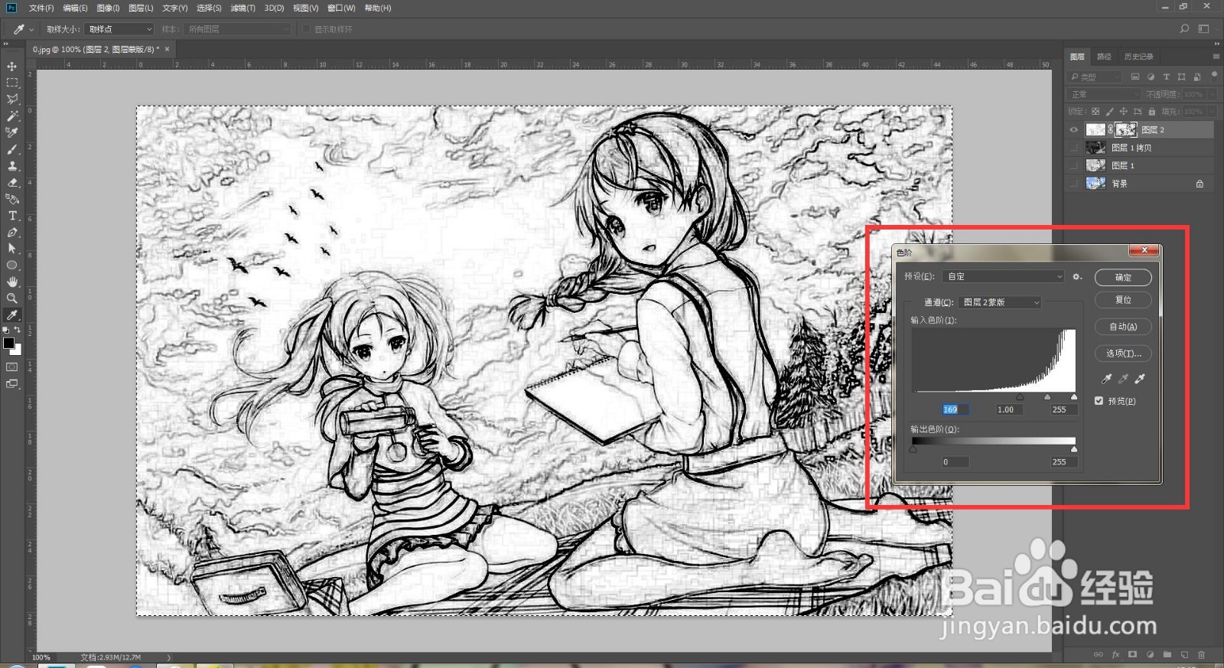Switch to the 路径 panel tab

click(x=1104, y=57)
